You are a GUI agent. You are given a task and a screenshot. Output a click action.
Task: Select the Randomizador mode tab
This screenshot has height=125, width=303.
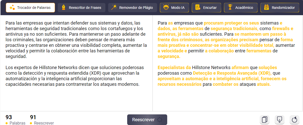coord(279,8)
